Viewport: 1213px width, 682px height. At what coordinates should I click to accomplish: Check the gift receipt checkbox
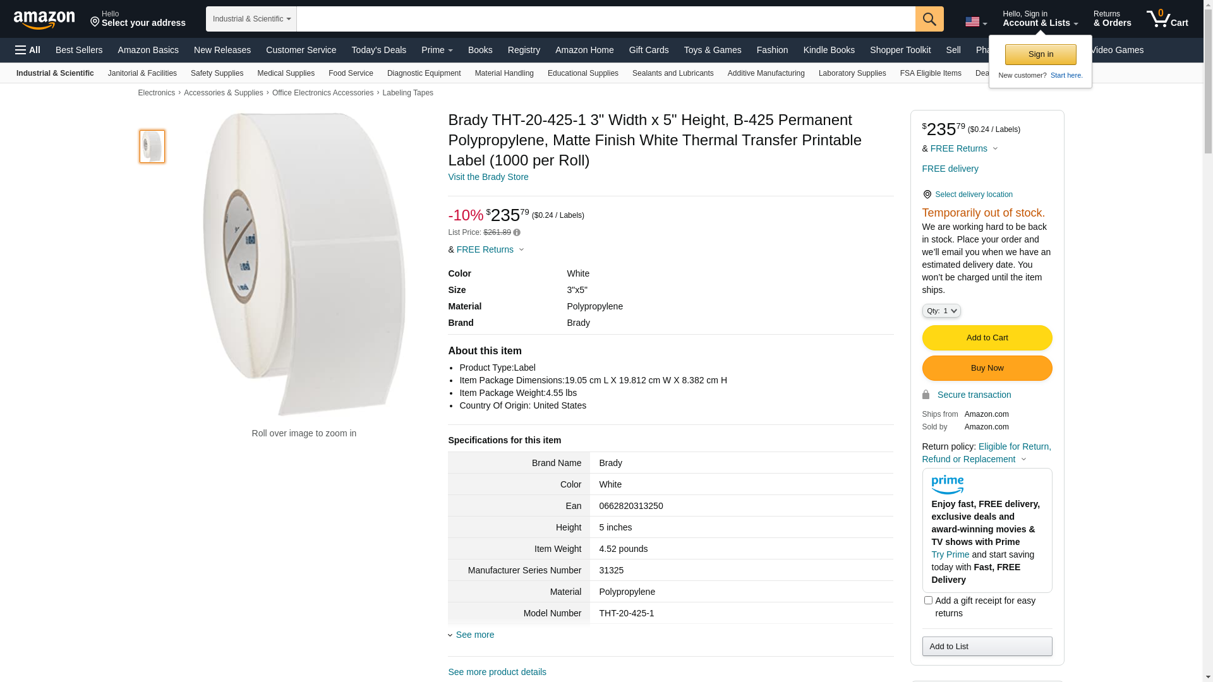(x=928, y=601)
